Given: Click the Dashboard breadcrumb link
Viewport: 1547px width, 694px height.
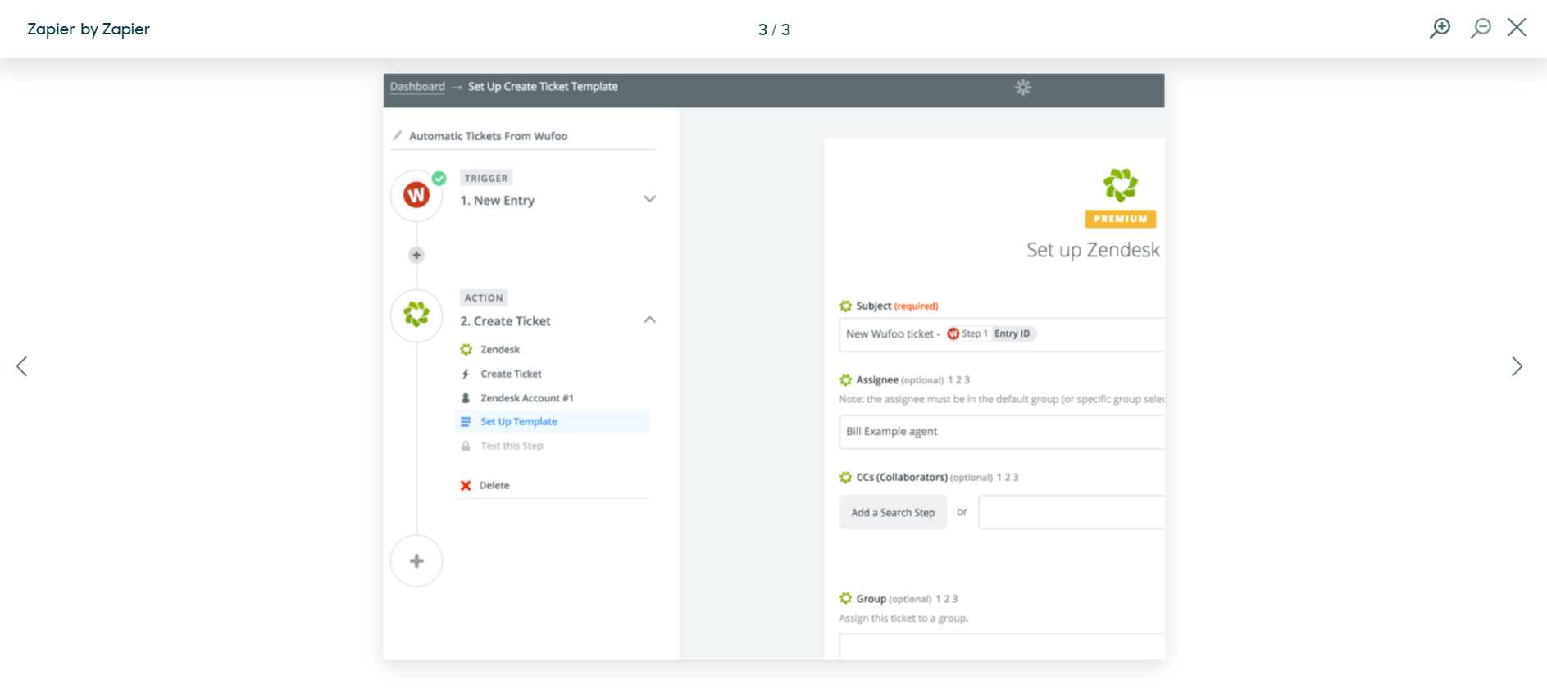Looking at the screenshot, I should (x=417, y=87).
